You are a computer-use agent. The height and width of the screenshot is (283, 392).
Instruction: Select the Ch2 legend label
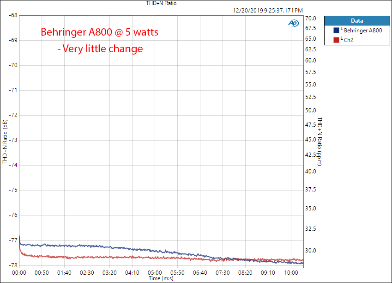click(x=349, y=40)
